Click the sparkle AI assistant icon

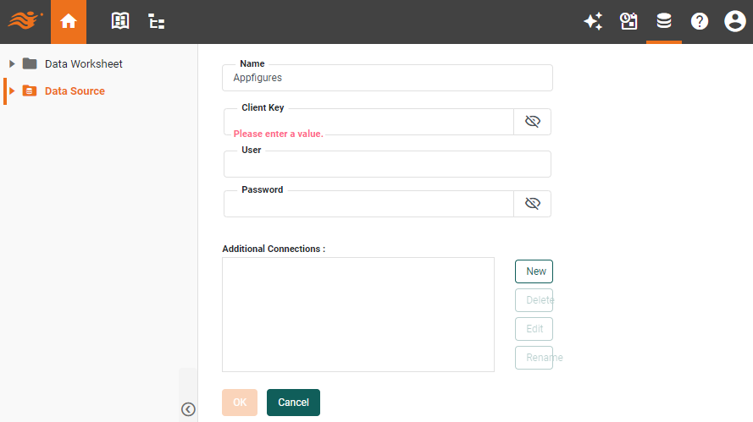click(x=593, y=22)
